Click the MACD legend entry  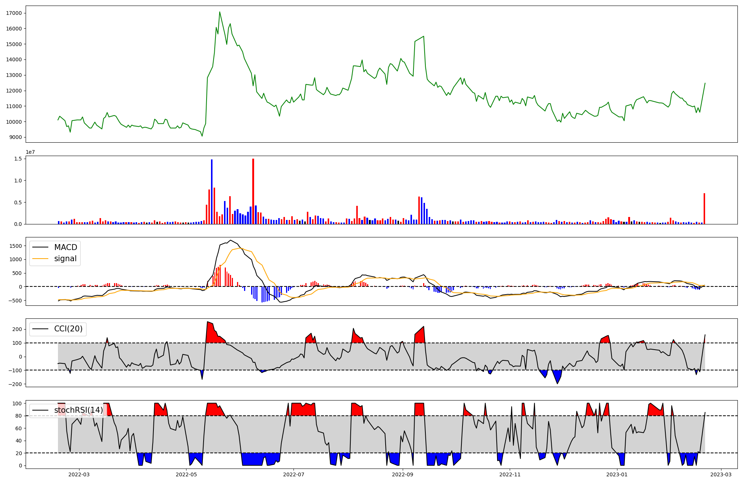[65, 247]
